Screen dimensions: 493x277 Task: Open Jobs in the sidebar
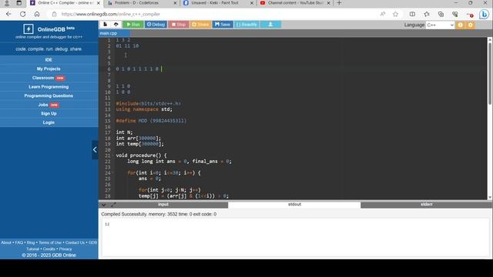[x=49, y=105]
